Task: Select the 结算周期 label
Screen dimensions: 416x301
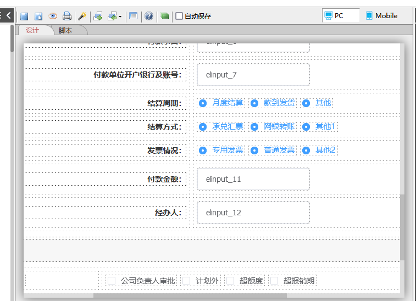Action: pyautogui.click(x=164, y=103)
